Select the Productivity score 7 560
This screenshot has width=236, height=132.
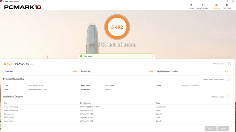pyautogui.click(x=151, y=71)
